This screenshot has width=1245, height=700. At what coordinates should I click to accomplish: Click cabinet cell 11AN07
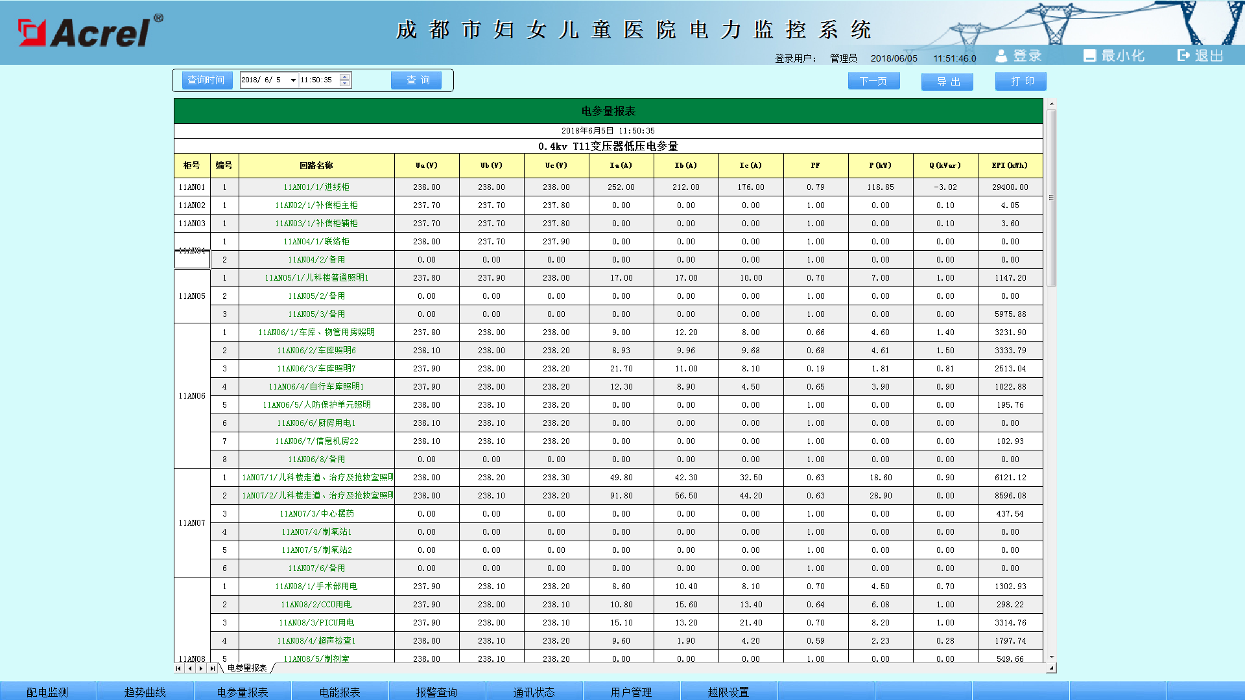click(x=192, y=523)
